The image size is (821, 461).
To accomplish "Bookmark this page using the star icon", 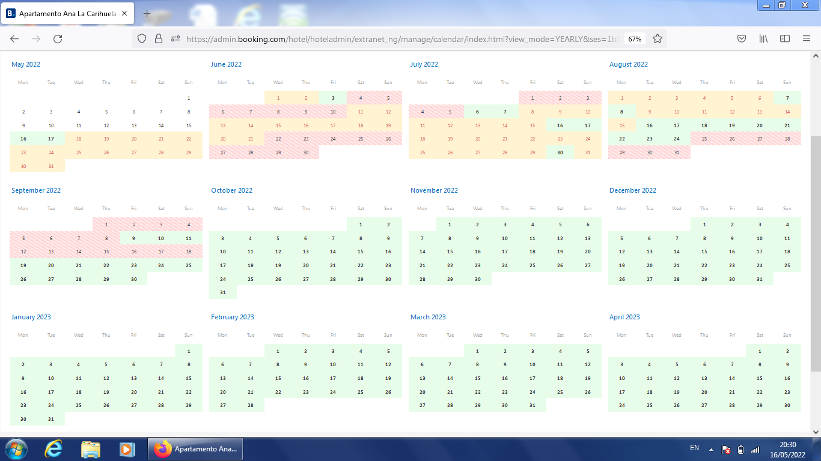I will pyautogui.click(x=658, y=38).
